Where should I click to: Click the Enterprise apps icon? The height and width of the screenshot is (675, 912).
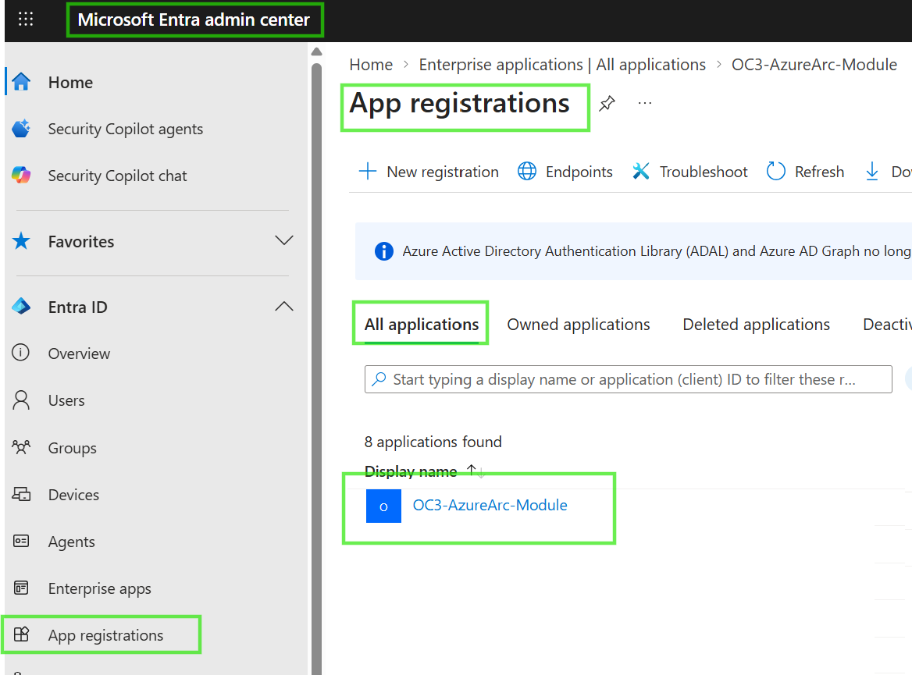pos(21,588)
